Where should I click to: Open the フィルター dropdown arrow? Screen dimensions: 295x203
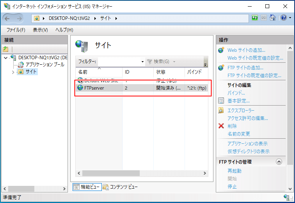[x=142, y=62]
